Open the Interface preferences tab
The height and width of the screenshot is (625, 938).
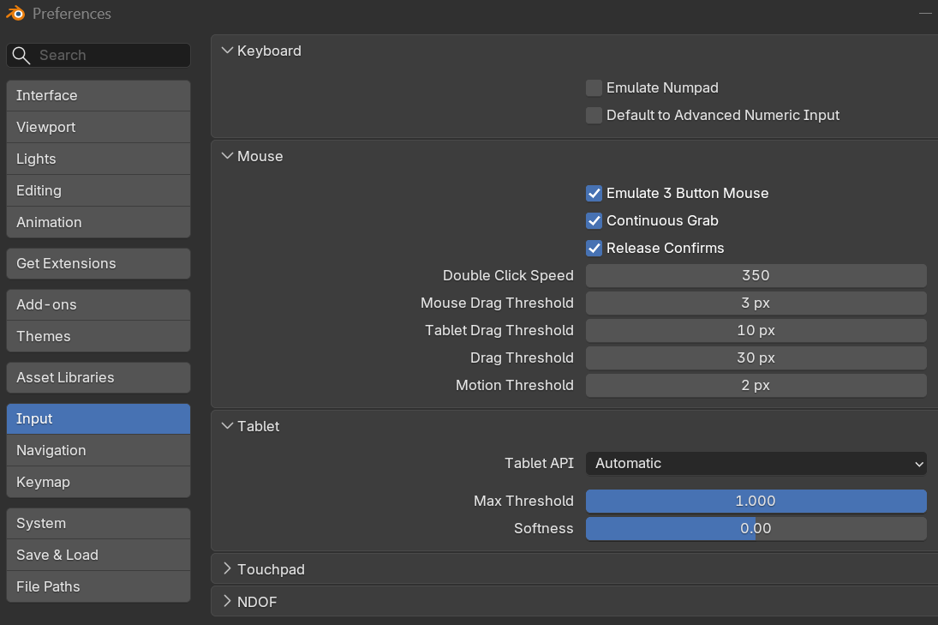pyautogui.click(x=99, y=95)
